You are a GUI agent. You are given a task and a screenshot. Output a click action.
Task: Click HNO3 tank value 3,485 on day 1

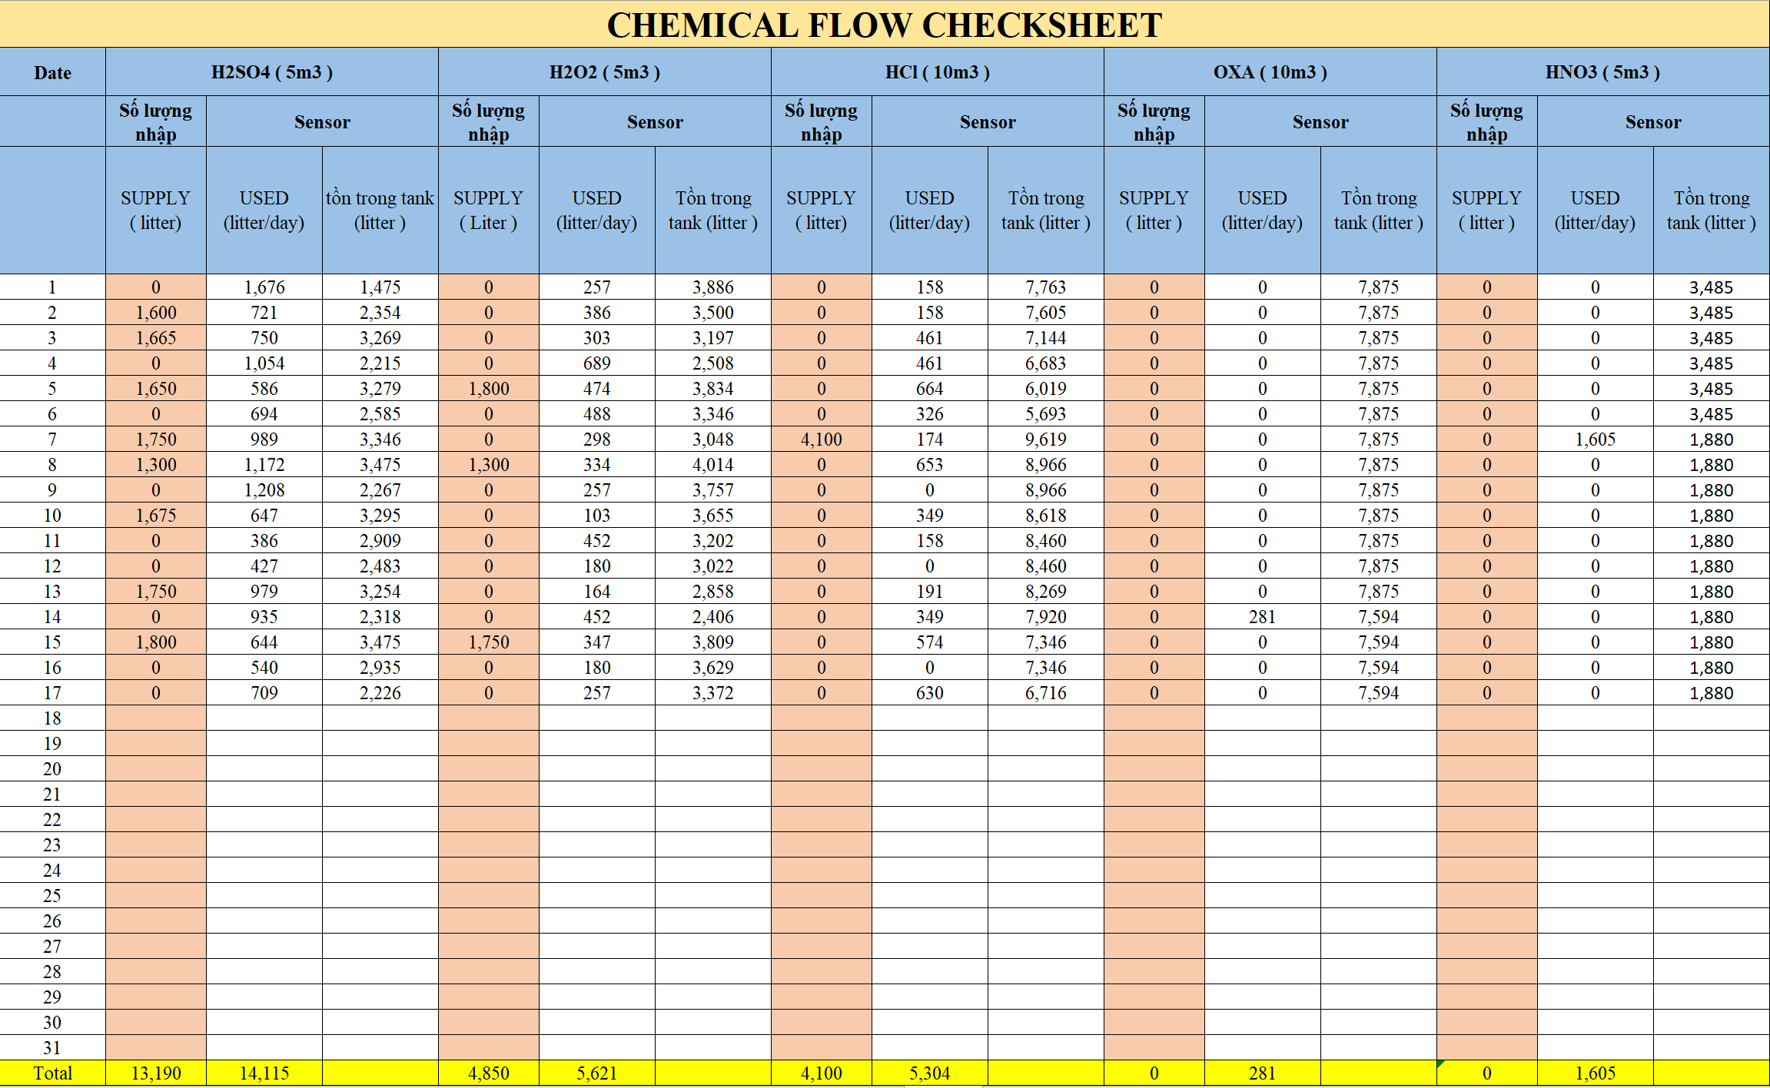1712,287
